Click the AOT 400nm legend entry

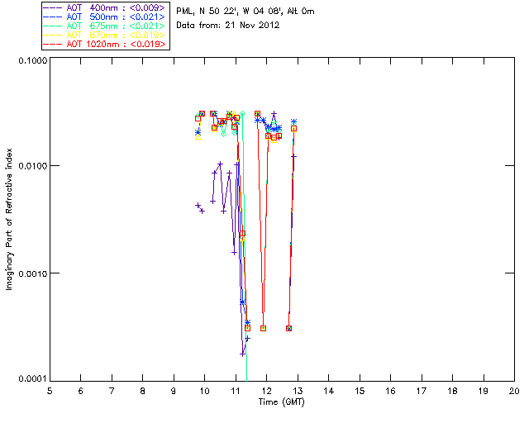click(x=105, y=7)
